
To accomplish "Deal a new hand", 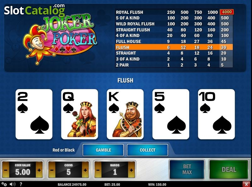I will coord(229,169).
